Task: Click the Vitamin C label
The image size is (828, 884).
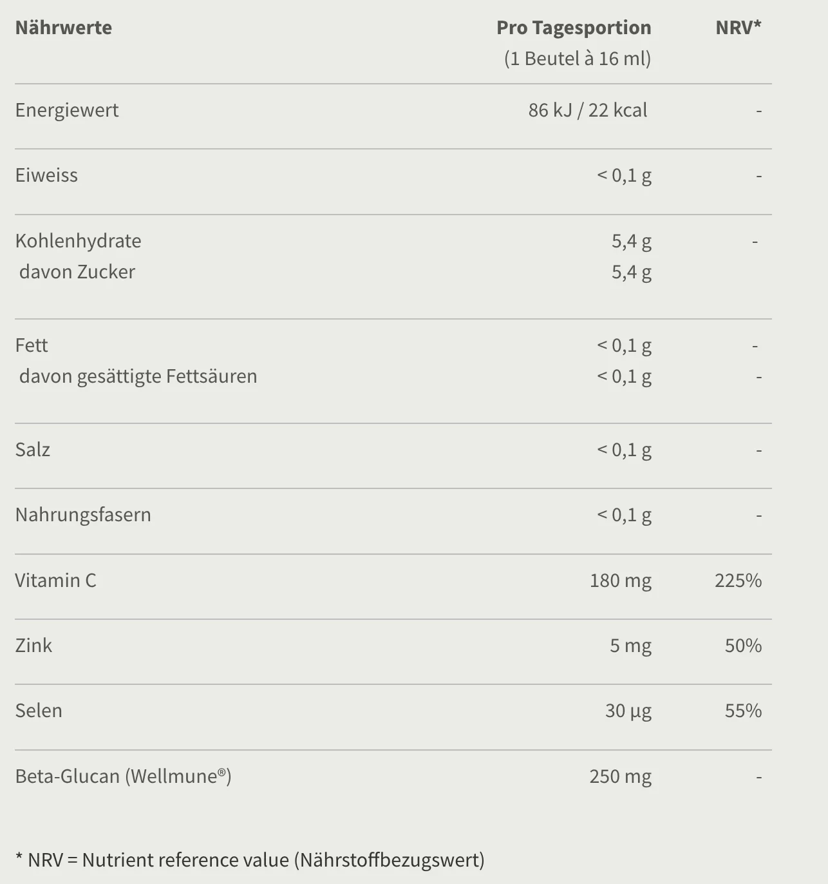Action: click(55, 581)
